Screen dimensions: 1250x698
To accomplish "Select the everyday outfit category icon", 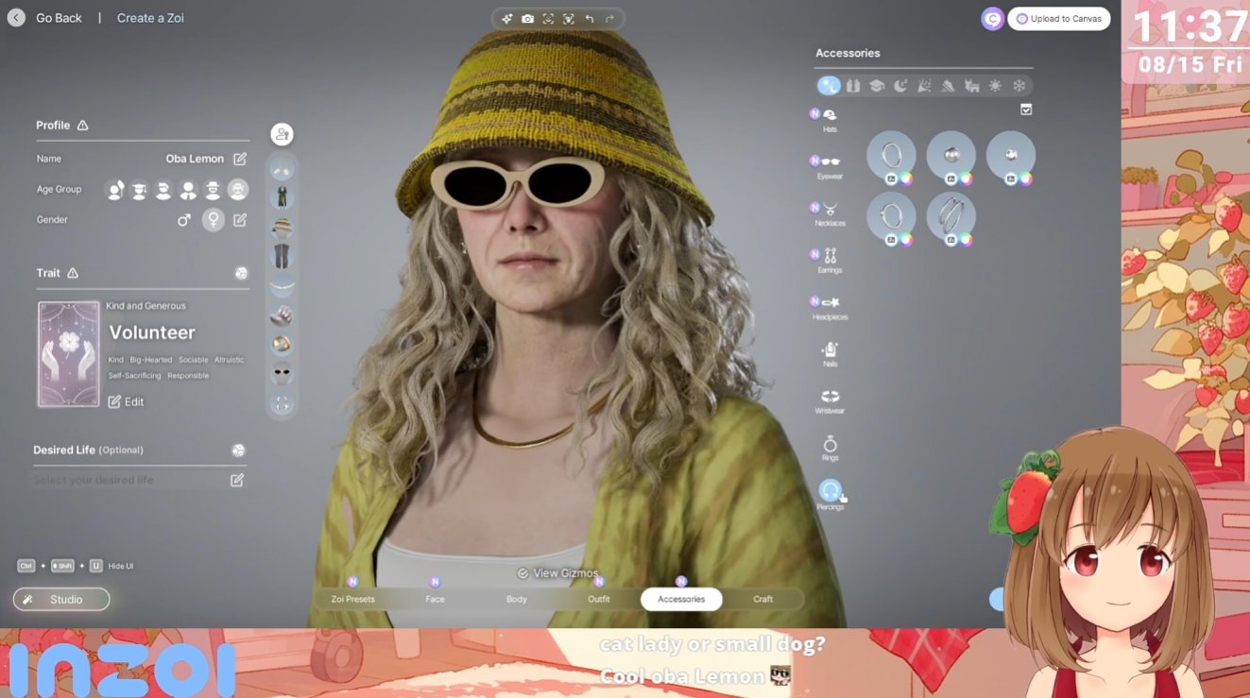I will coord(829,86).
